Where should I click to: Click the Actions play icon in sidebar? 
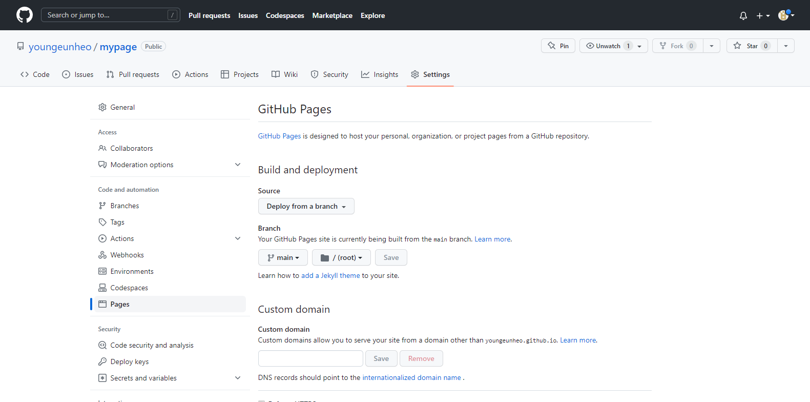coord(102,238)
